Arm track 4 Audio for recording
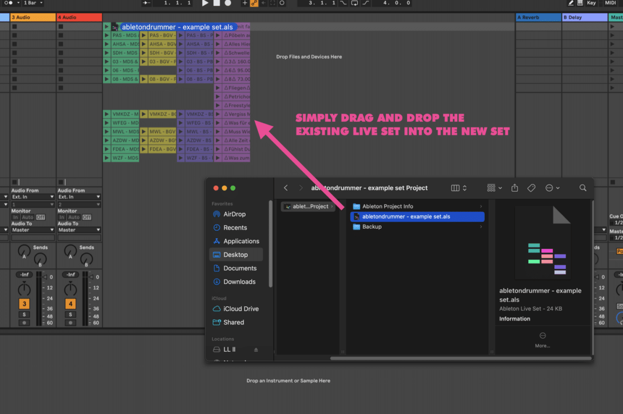623x414 pixels. tap(70, 323)
